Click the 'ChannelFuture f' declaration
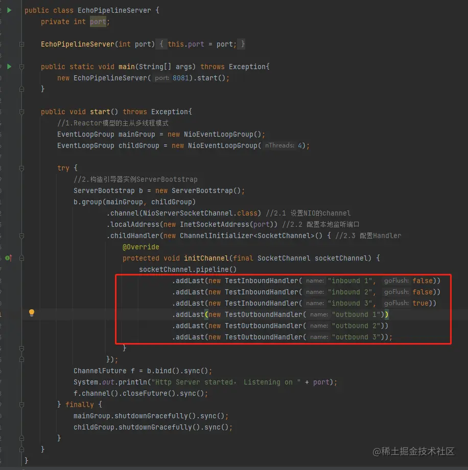This screenshot has width=468, height=470. [104, 371]
